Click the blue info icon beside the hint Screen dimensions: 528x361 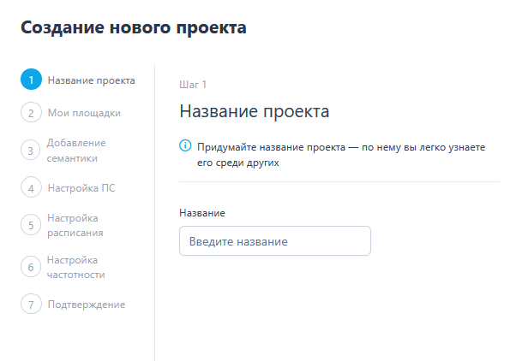[185, 147]
